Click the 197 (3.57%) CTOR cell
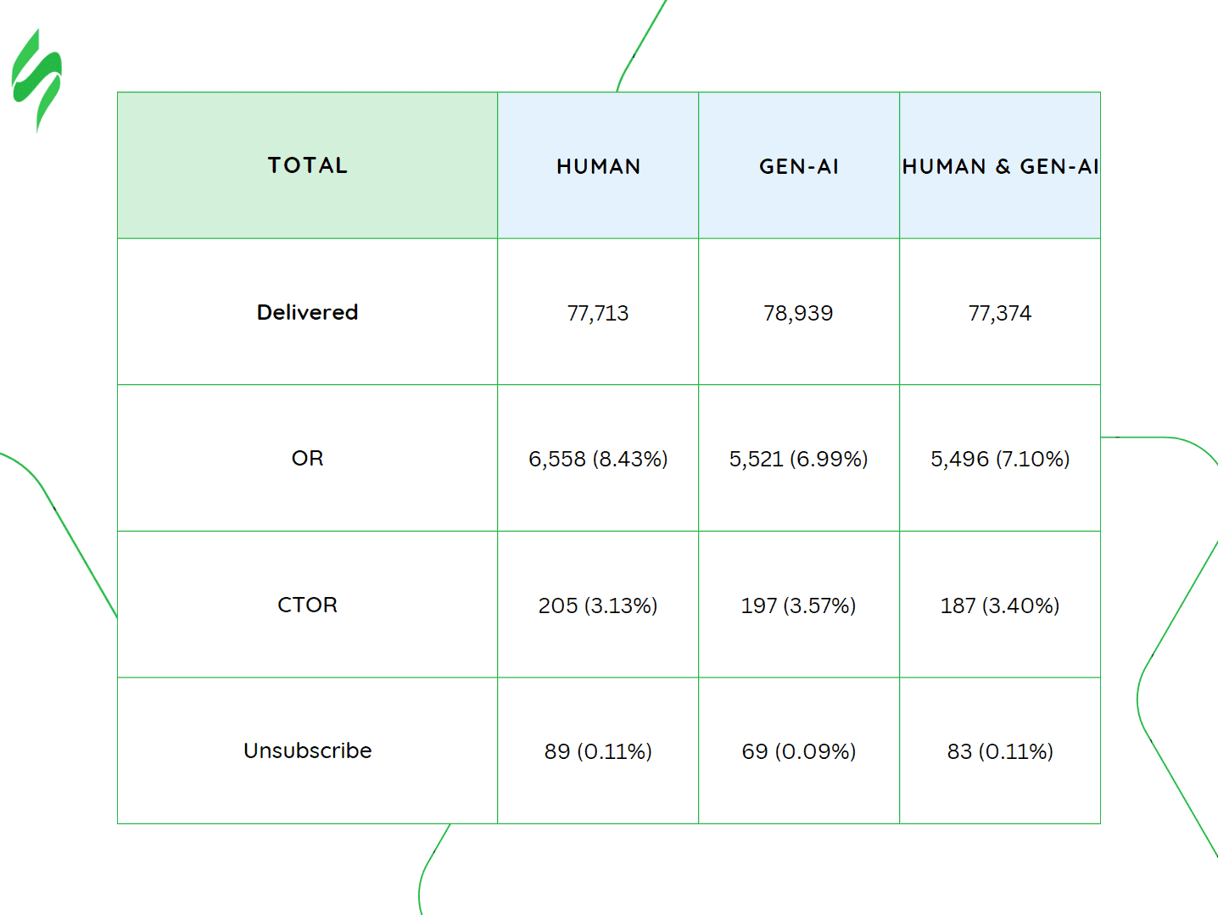Viewport: 1218px width, 915px height. tap(798, 605)
